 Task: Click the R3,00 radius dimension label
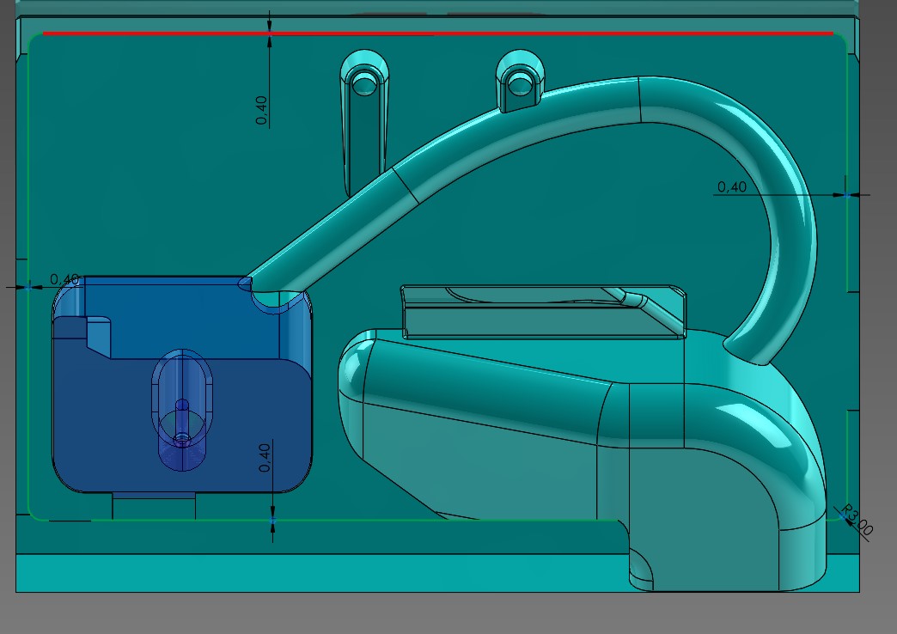tap(857, 520)
